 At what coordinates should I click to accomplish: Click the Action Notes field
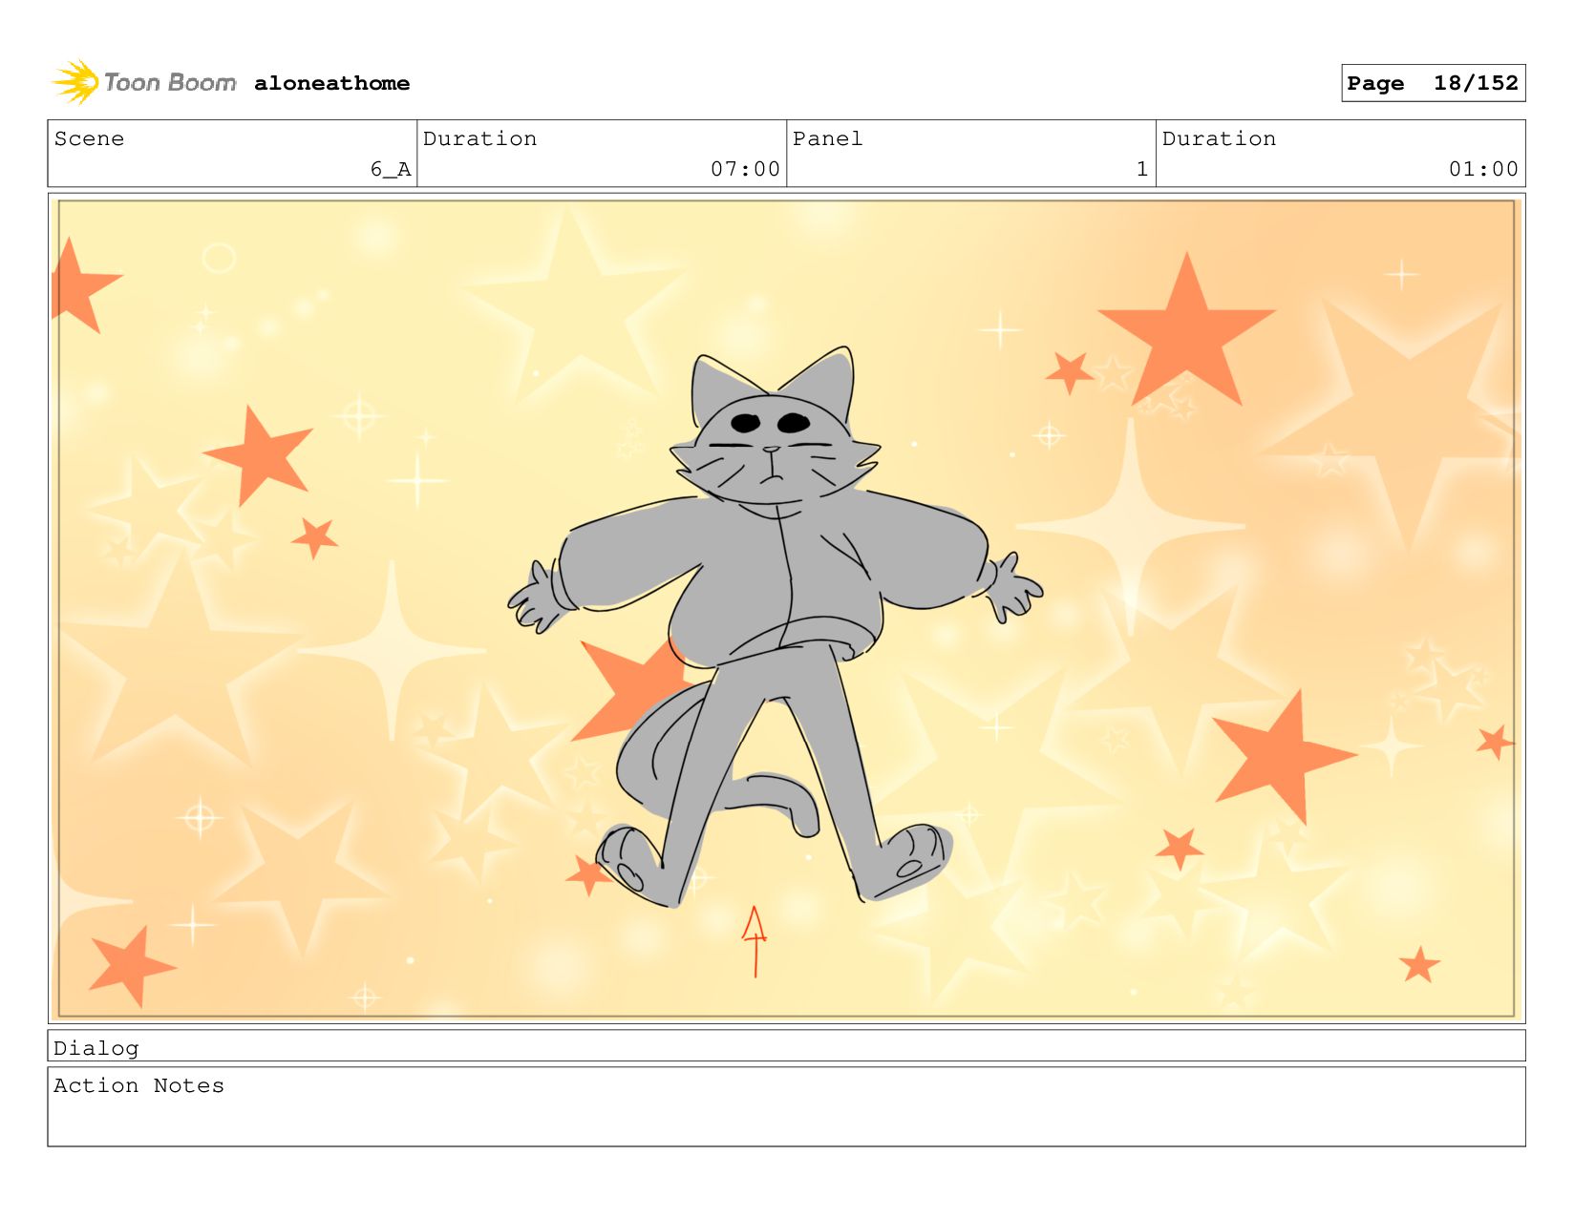tap(786, 1106)
